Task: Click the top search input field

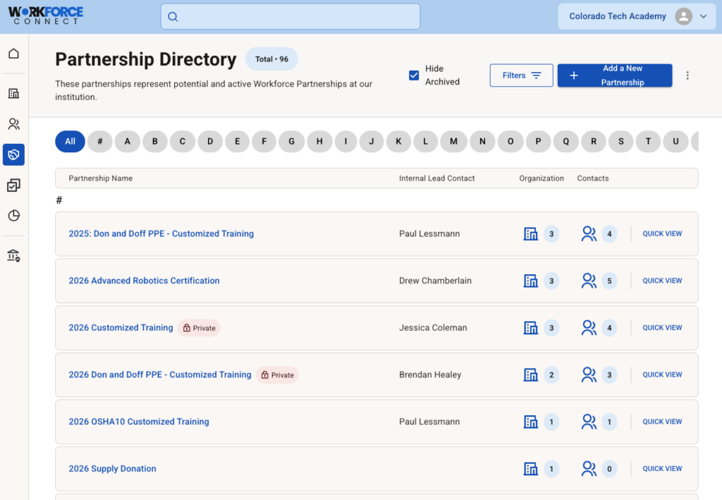Action: (x=290, y=17)
